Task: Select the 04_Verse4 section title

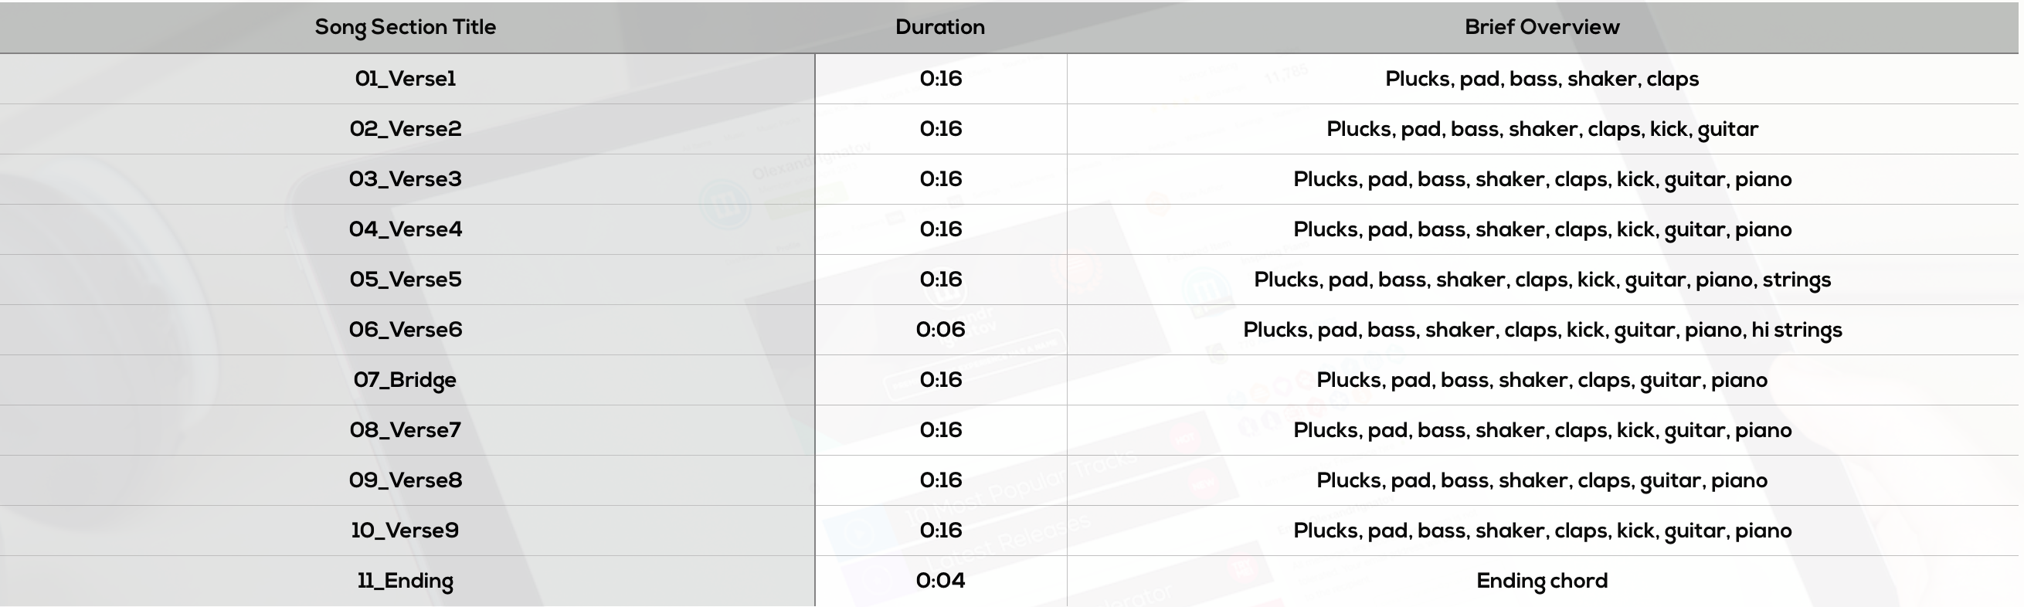Action: click(406, 229)
